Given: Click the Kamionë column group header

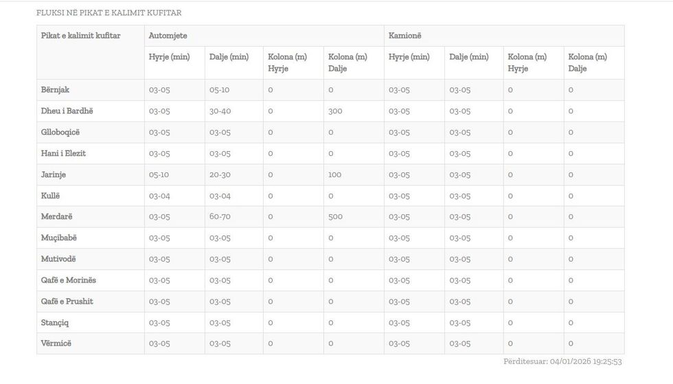Looking at the screenshot, I should click(404, 36).
